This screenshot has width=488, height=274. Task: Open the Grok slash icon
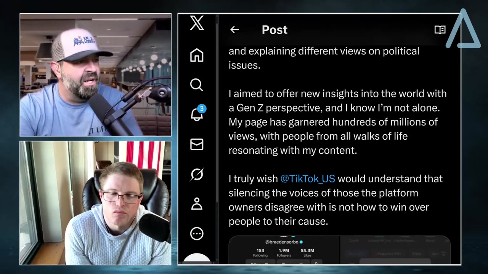pyautogui.click(x=197, y=174)
